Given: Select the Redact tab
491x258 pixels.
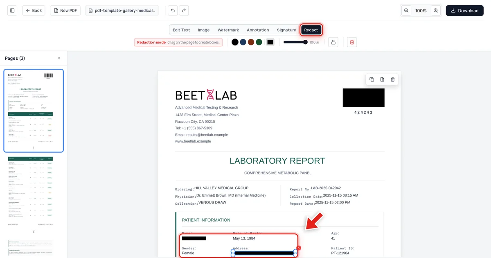Looking at the screenshot, I should click(x=311, y=30).
